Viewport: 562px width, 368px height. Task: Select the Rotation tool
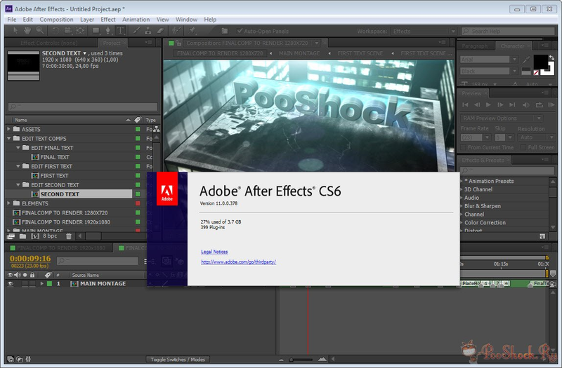click(55, 31)
